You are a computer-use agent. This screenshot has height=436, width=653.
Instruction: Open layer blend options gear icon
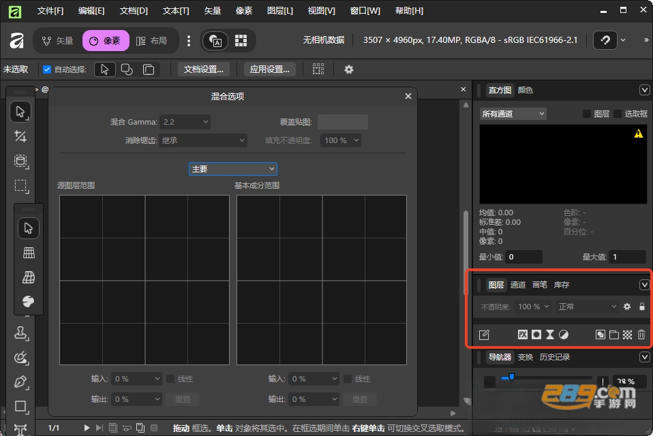tap(627, 307)
